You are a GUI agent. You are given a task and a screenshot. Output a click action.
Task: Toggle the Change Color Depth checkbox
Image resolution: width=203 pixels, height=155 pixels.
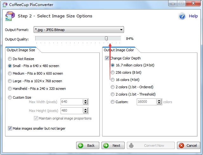107,58
